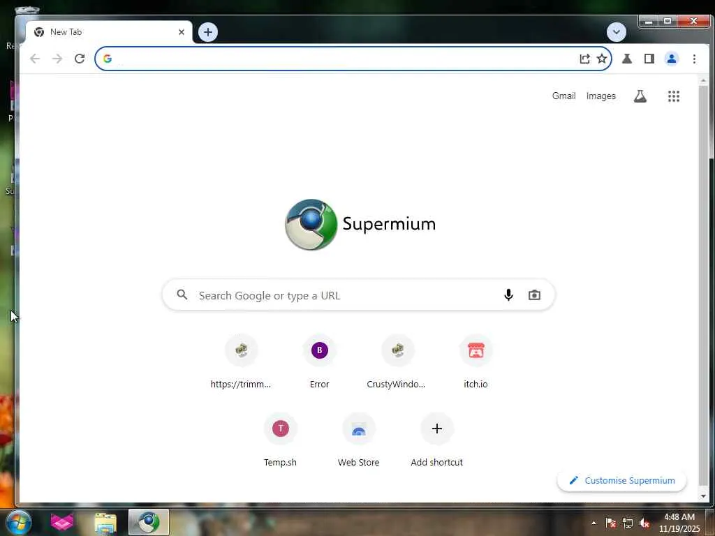Image resolution: width=715 pixels, height=536 pixels.
Task: Close the New Tab tab
Action: pos(182,32)
